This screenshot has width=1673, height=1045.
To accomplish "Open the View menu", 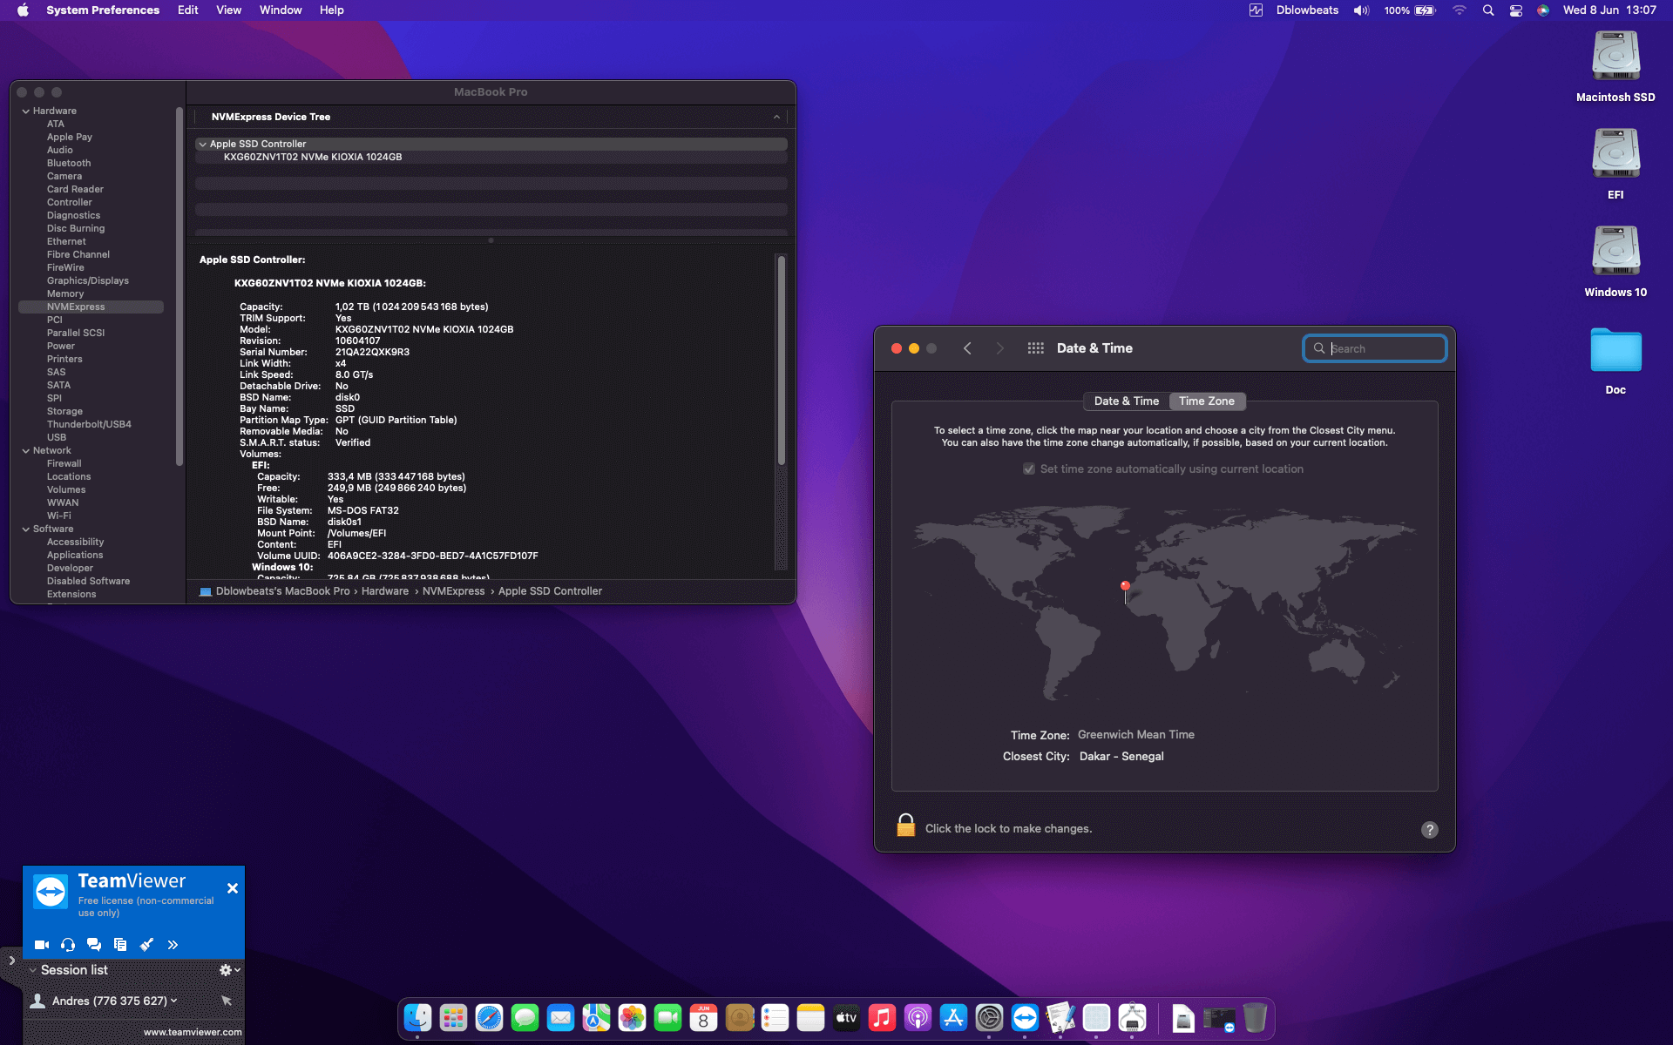I will pyautogui.click(x=228, y=10).
